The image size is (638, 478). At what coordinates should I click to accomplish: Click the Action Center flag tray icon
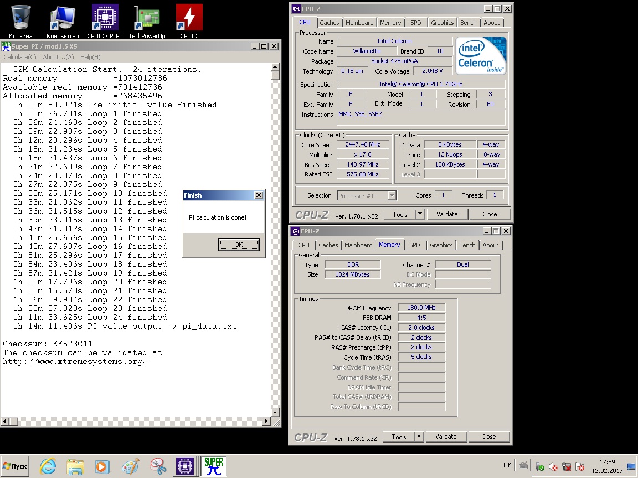[580, 466]
